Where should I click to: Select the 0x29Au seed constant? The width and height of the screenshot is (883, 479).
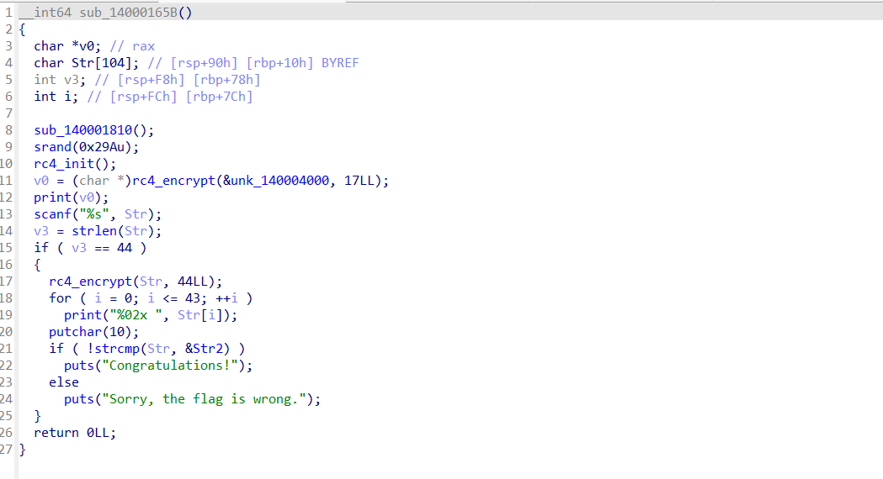coord(106,147)
